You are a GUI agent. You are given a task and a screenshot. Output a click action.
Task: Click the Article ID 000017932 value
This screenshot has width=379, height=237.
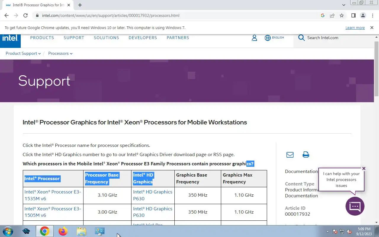tap(298, 214)
